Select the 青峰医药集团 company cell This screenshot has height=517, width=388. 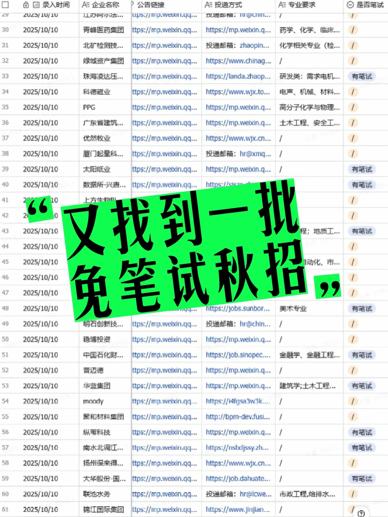click(x=105, y=30)
